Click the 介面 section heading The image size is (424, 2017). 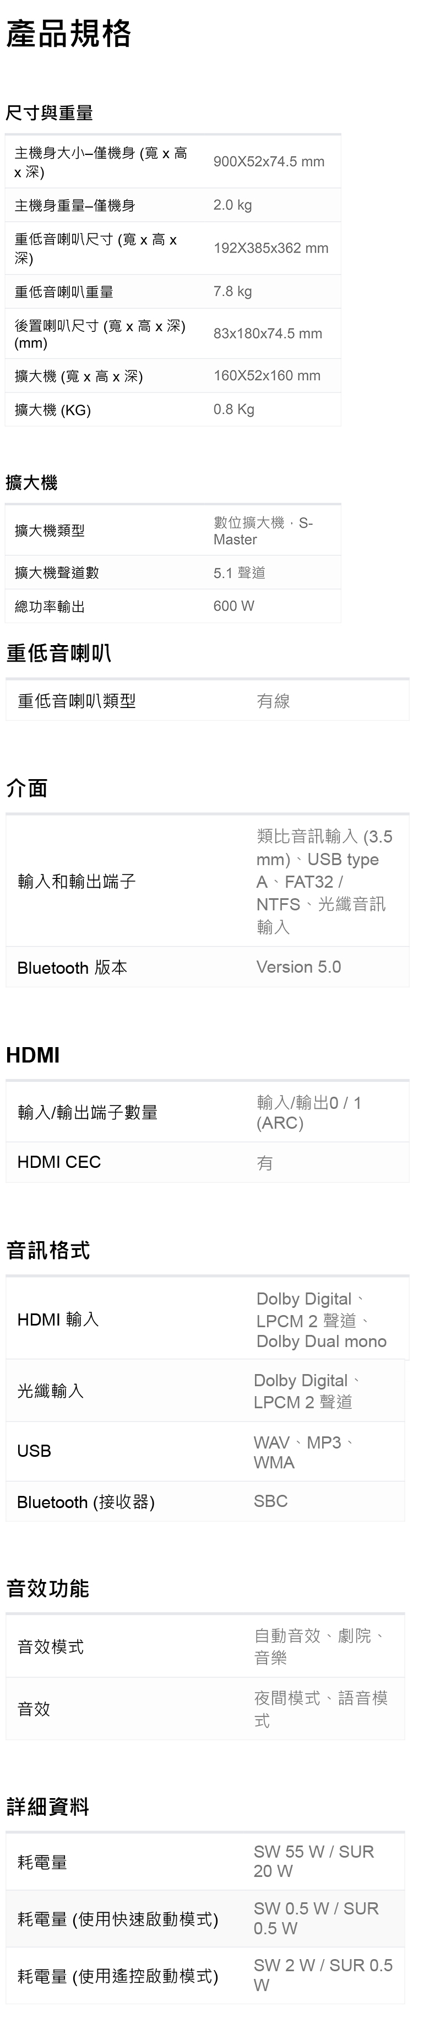28,788
